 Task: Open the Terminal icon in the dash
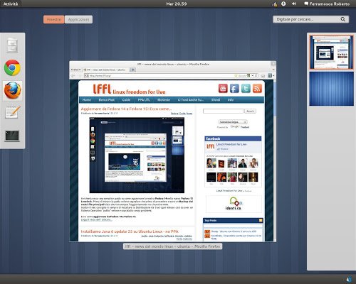pos(12,136)
